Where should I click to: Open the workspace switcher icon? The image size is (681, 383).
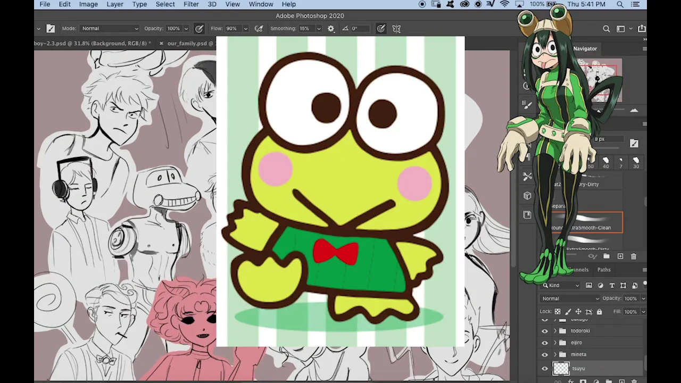tap(620, 29)
